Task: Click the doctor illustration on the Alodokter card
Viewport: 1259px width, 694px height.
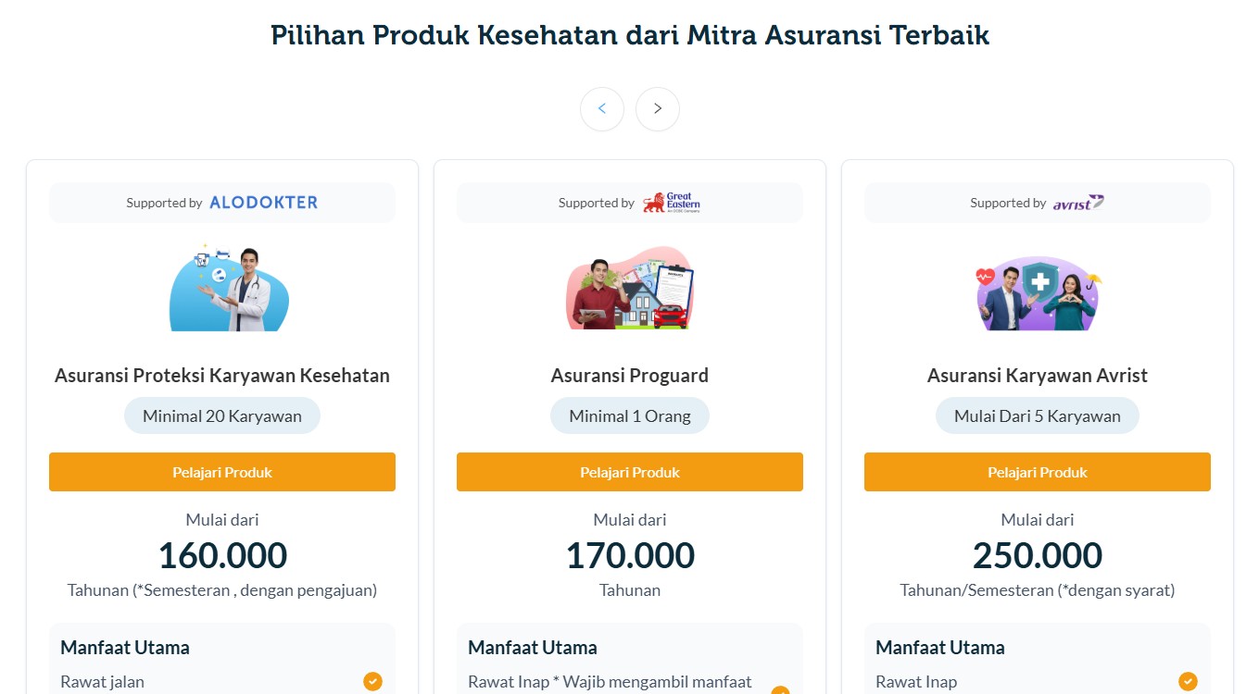Action: pyautogui.click(x=229, y=289)
